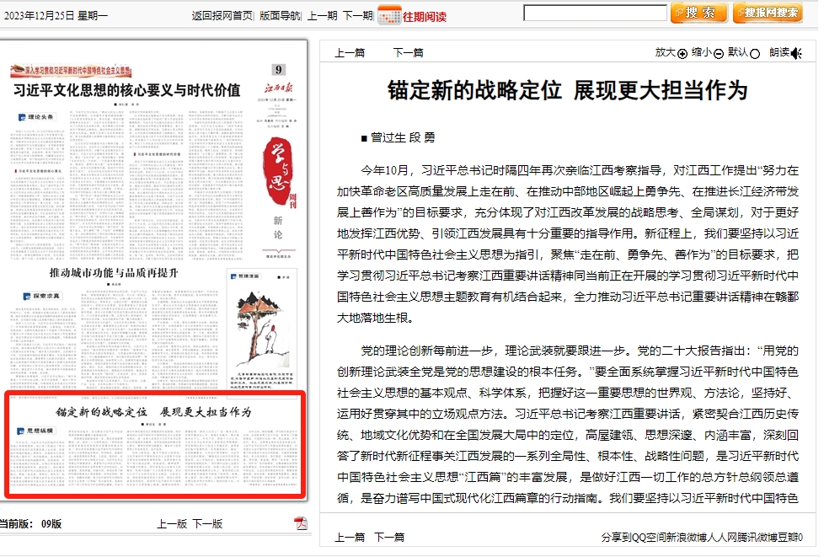Click the speaker icon to read aloud
This screenshot has width=824, height=557.
coord(796,53)
